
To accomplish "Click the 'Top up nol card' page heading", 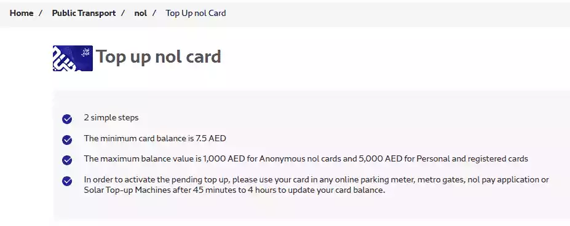I will click(158, 56).
